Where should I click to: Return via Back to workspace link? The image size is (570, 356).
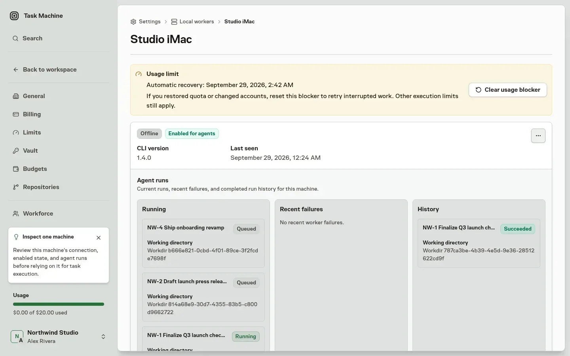point(59,70)
